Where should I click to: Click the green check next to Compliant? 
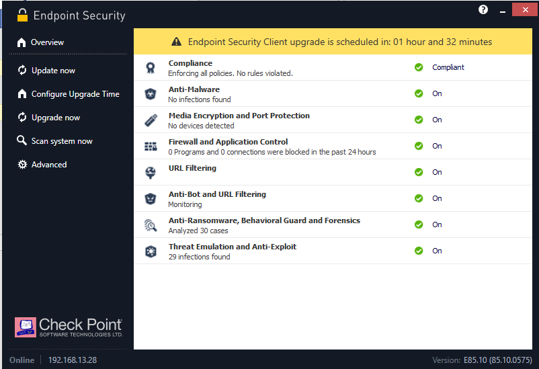coord(419,67)
